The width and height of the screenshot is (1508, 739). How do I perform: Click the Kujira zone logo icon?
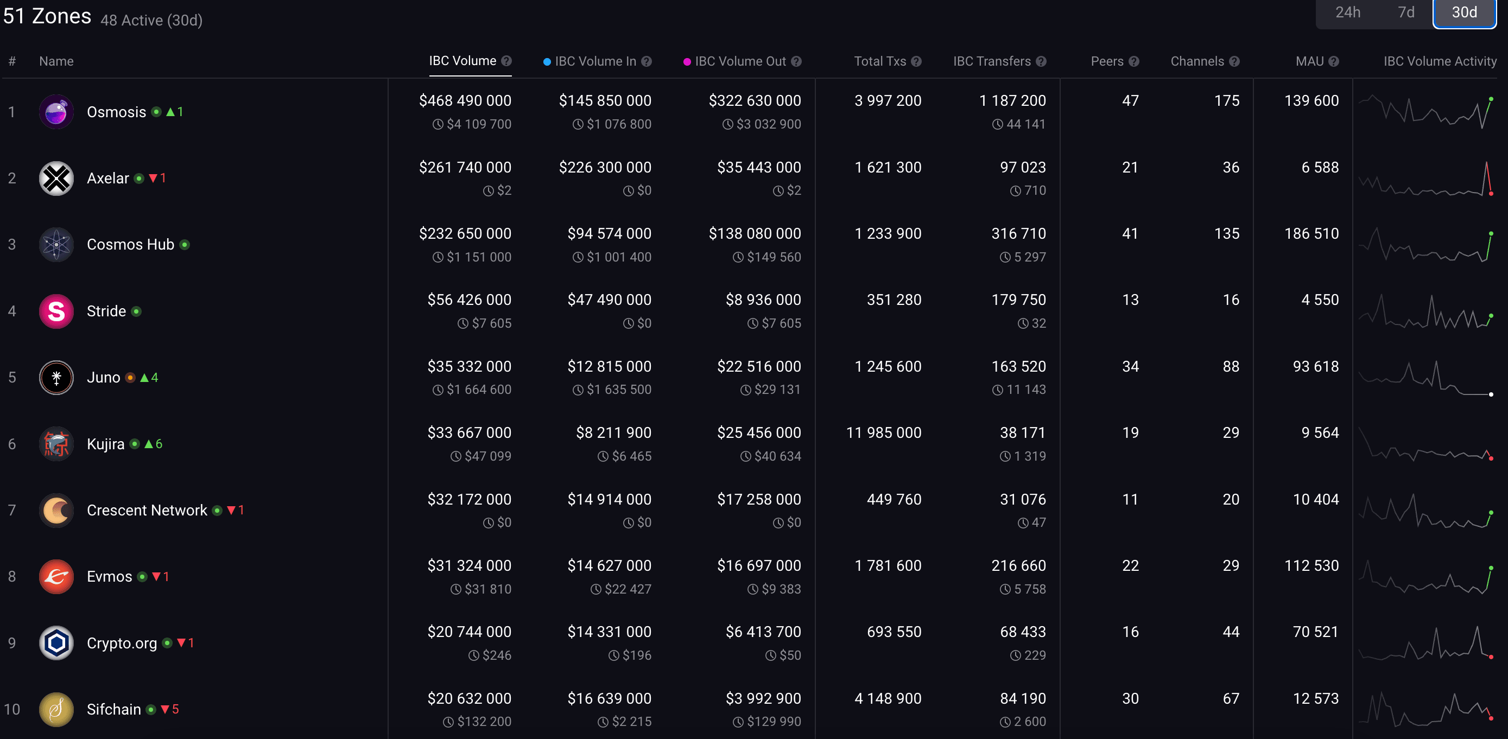click(x=56, y=444)
